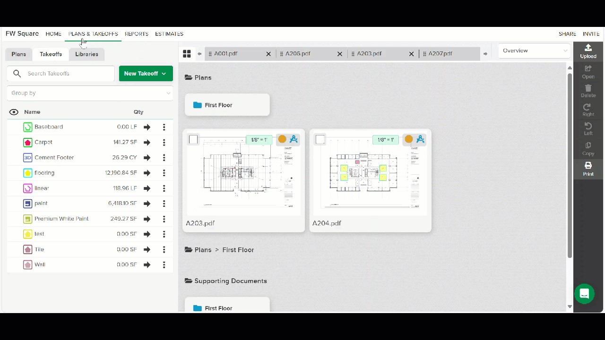605x340 pixels.
Task: Click the SHARE link
Action: (567, 34)
